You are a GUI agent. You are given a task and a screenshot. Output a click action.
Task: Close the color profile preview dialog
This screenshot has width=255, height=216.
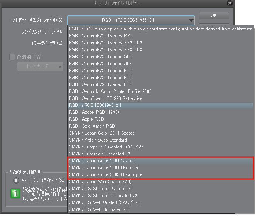tap(229, 3)
